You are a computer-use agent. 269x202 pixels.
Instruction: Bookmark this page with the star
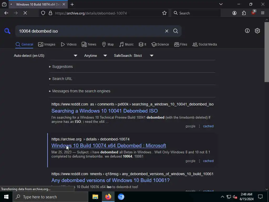click(x=164, y=13)
